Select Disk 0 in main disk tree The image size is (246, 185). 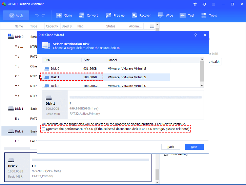point(19,37)
